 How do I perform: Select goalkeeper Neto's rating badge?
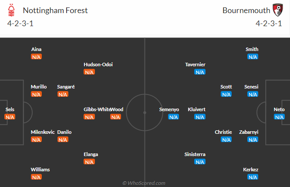coord(279,117)
